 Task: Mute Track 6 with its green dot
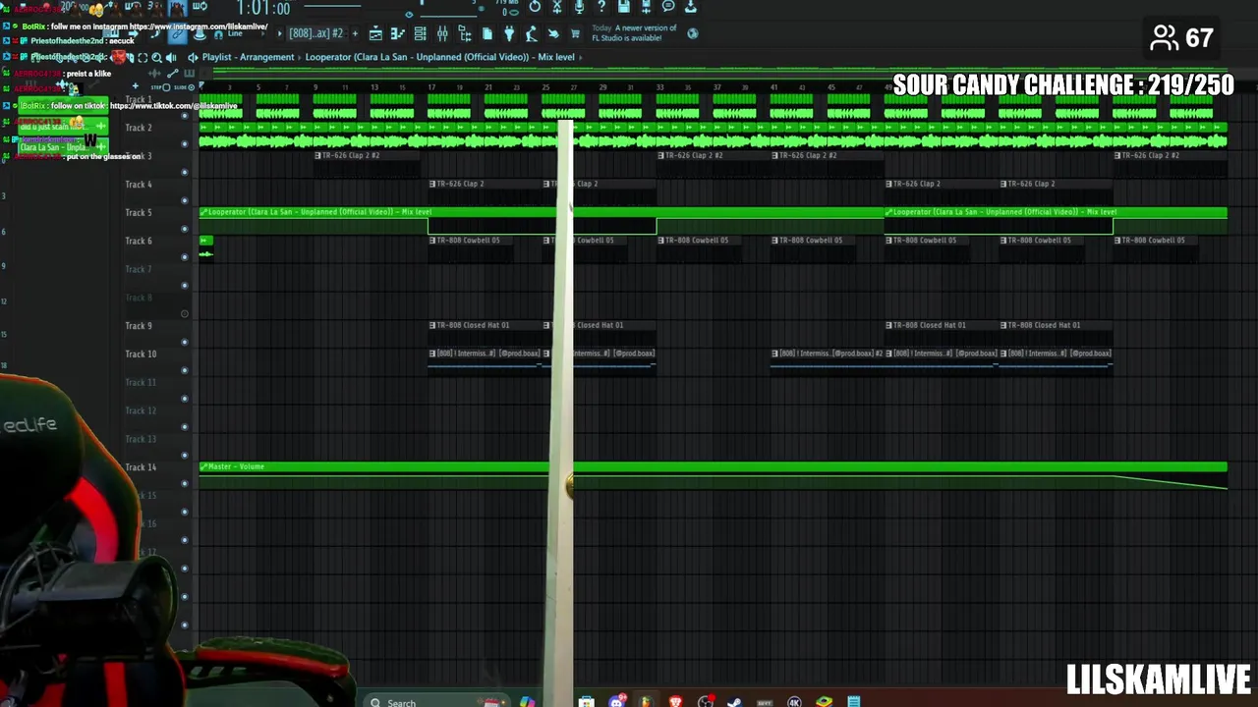185,257
